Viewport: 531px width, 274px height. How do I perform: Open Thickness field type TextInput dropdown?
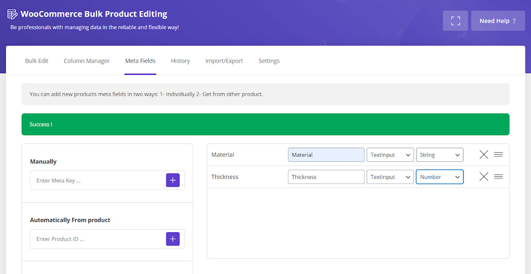[x=390, y=177]
